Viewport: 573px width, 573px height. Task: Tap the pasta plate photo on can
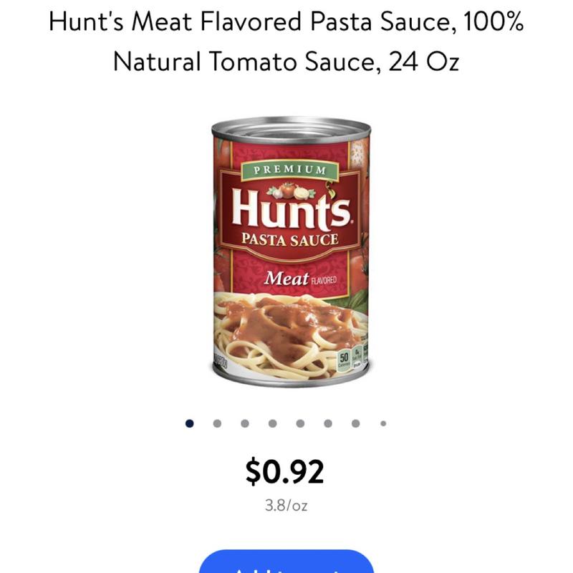[286, 333]
